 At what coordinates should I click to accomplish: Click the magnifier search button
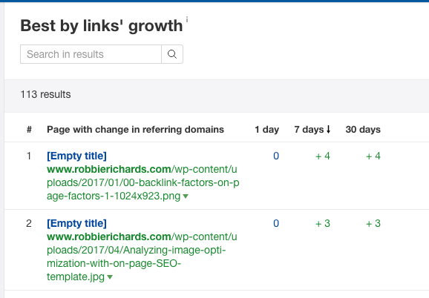172,54
